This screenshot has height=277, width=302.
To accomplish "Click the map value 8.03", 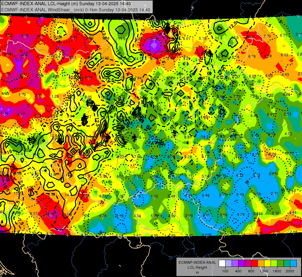I will coord(222,175).
